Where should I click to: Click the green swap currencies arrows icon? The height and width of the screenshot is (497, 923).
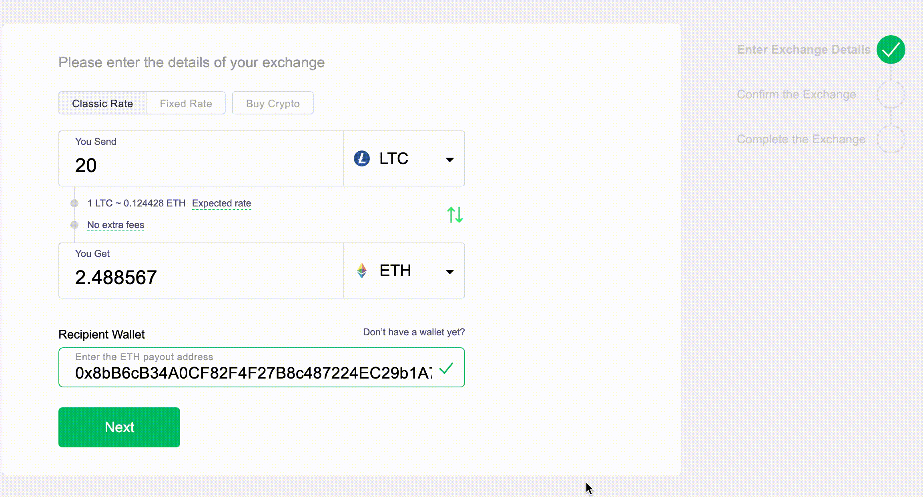[x=455, y=215]
